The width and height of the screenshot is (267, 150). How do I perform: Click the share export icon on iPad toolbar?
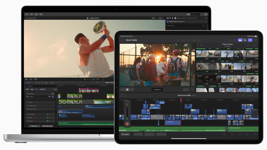pyautogui.click(x=199, y=40)
